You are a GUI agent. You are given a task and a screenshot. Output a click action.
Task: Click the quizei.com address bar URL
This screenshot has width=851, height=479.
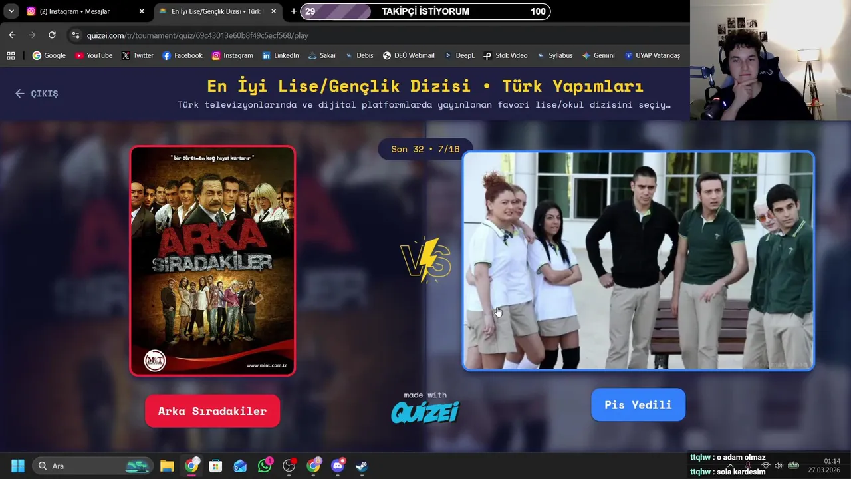[197, 35]
